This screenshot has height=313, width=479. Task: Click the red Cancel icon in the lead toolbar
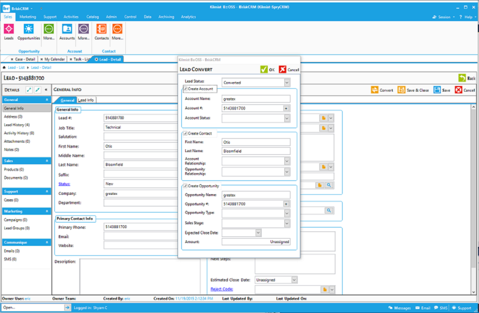(x=458, y=90)
